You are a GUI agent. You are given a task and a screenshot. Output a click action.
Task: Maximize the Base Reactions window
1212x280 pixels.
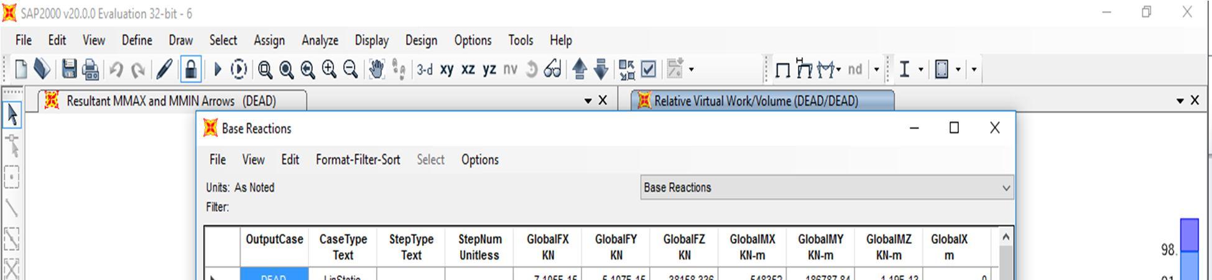pos(954,128)
